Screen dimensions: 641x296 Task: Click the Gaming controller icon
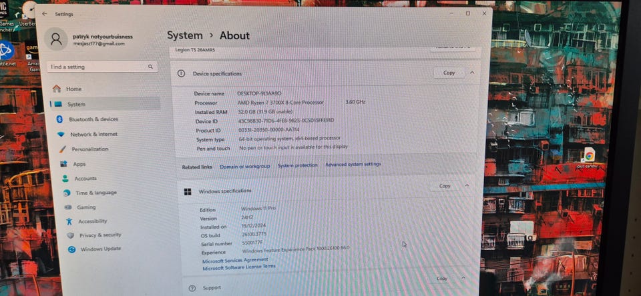[68, 207]
